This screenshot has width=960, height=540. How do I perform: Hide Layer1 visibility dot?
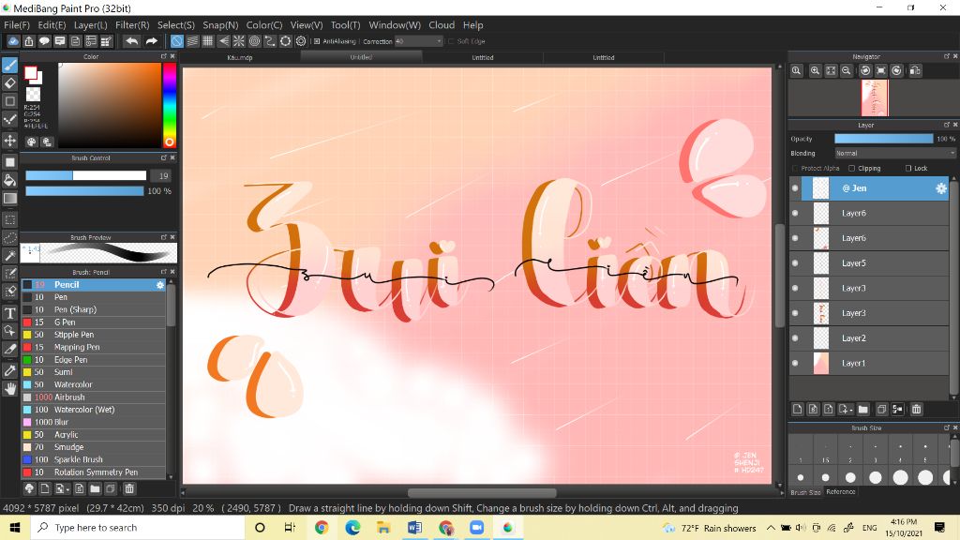pos(795,363)
